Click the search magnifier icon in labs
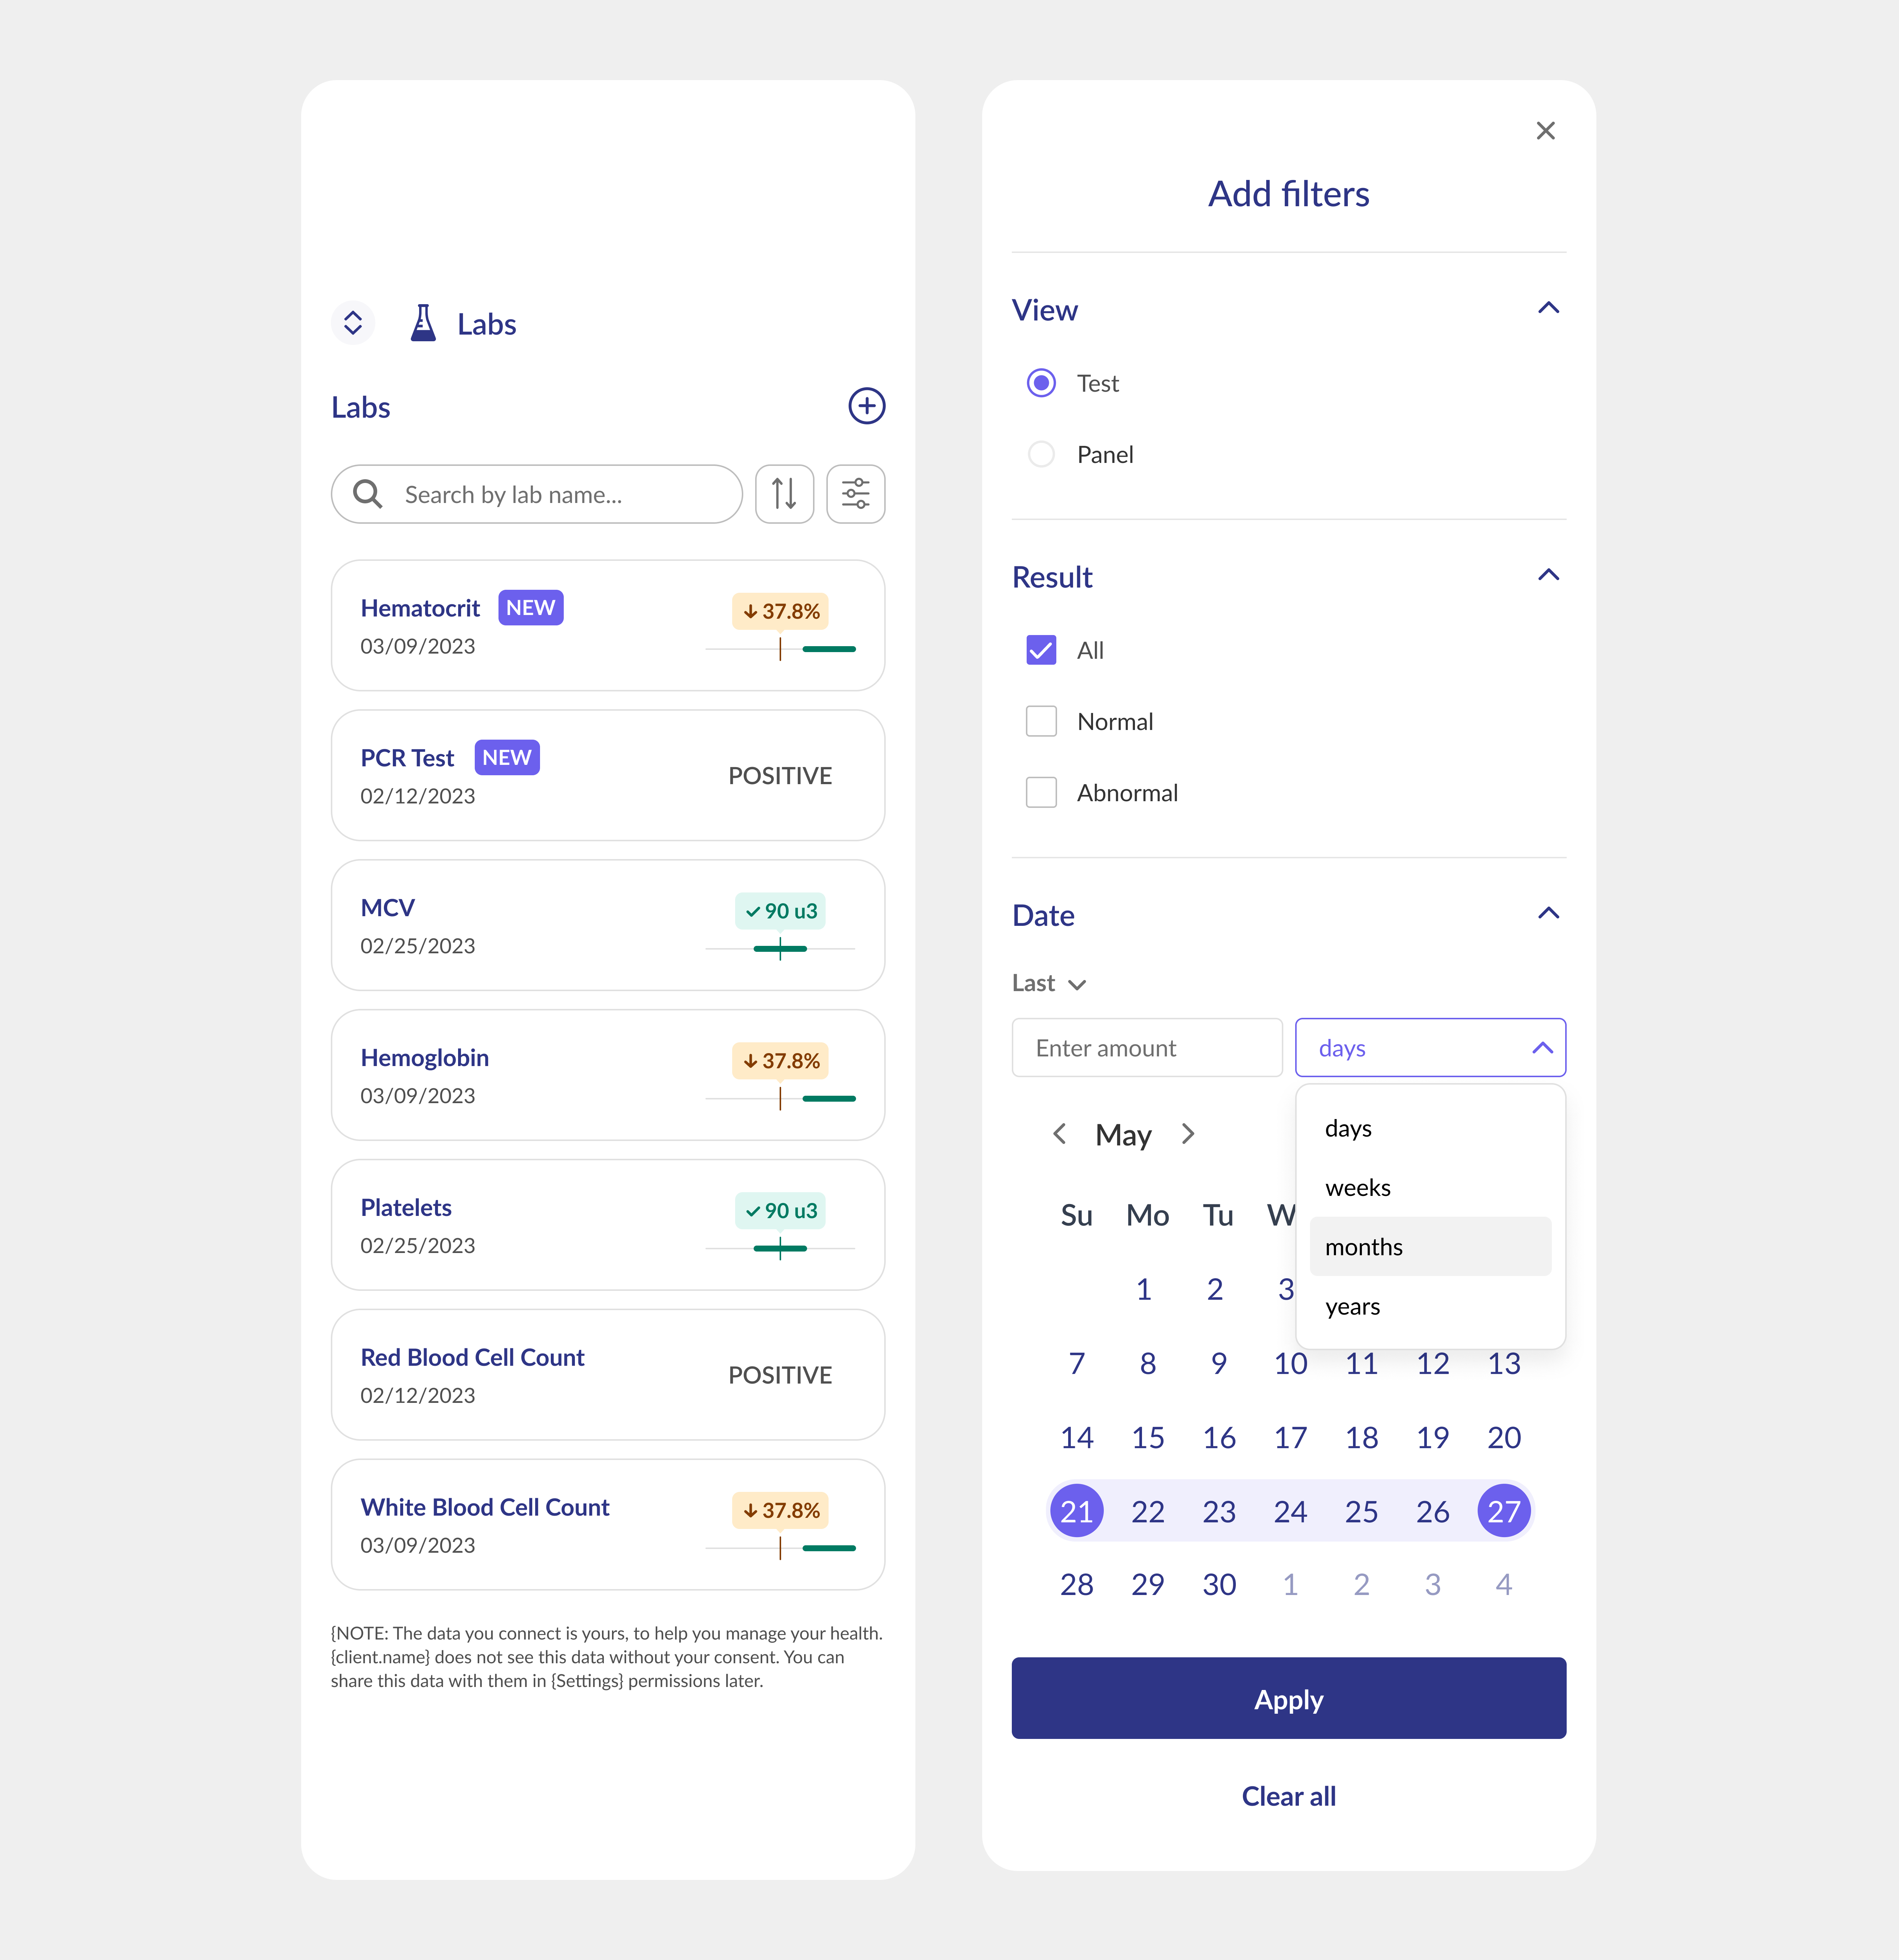This screenshot has height=1960, width=1899. tap(368, 493)
